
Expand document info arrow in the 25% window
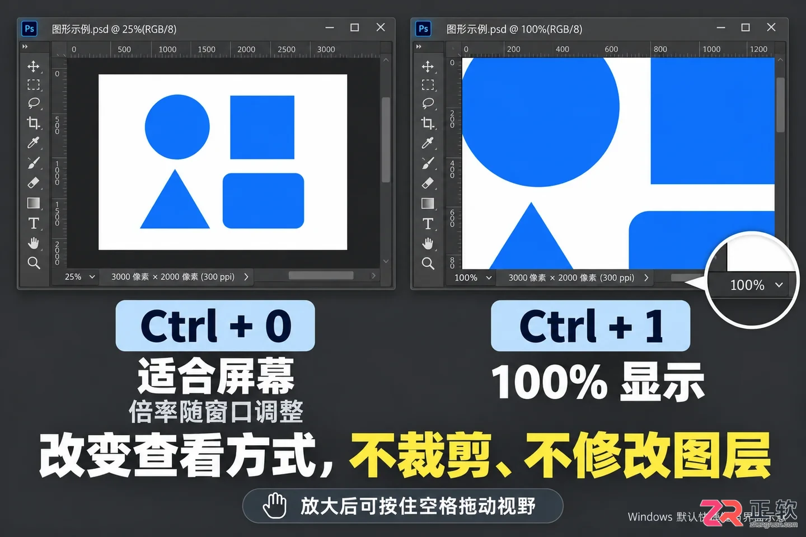246,277
